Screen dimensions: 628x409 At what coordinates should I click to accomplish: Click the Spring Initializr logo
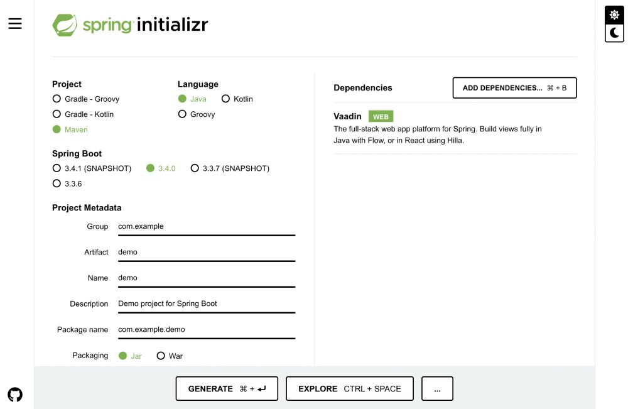coord(130,25)
